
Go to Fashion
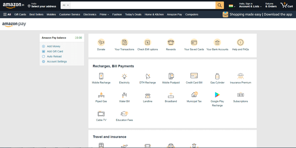point(117,14)
